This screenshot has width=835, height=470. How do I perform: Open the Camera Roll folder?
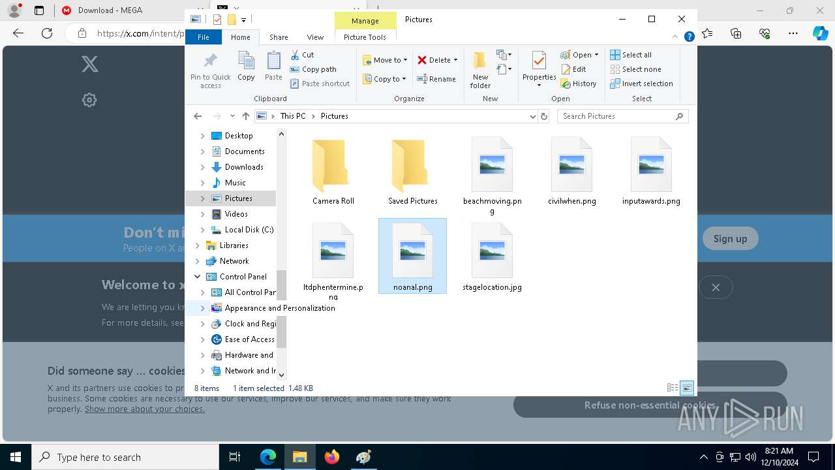click(333, 172)
